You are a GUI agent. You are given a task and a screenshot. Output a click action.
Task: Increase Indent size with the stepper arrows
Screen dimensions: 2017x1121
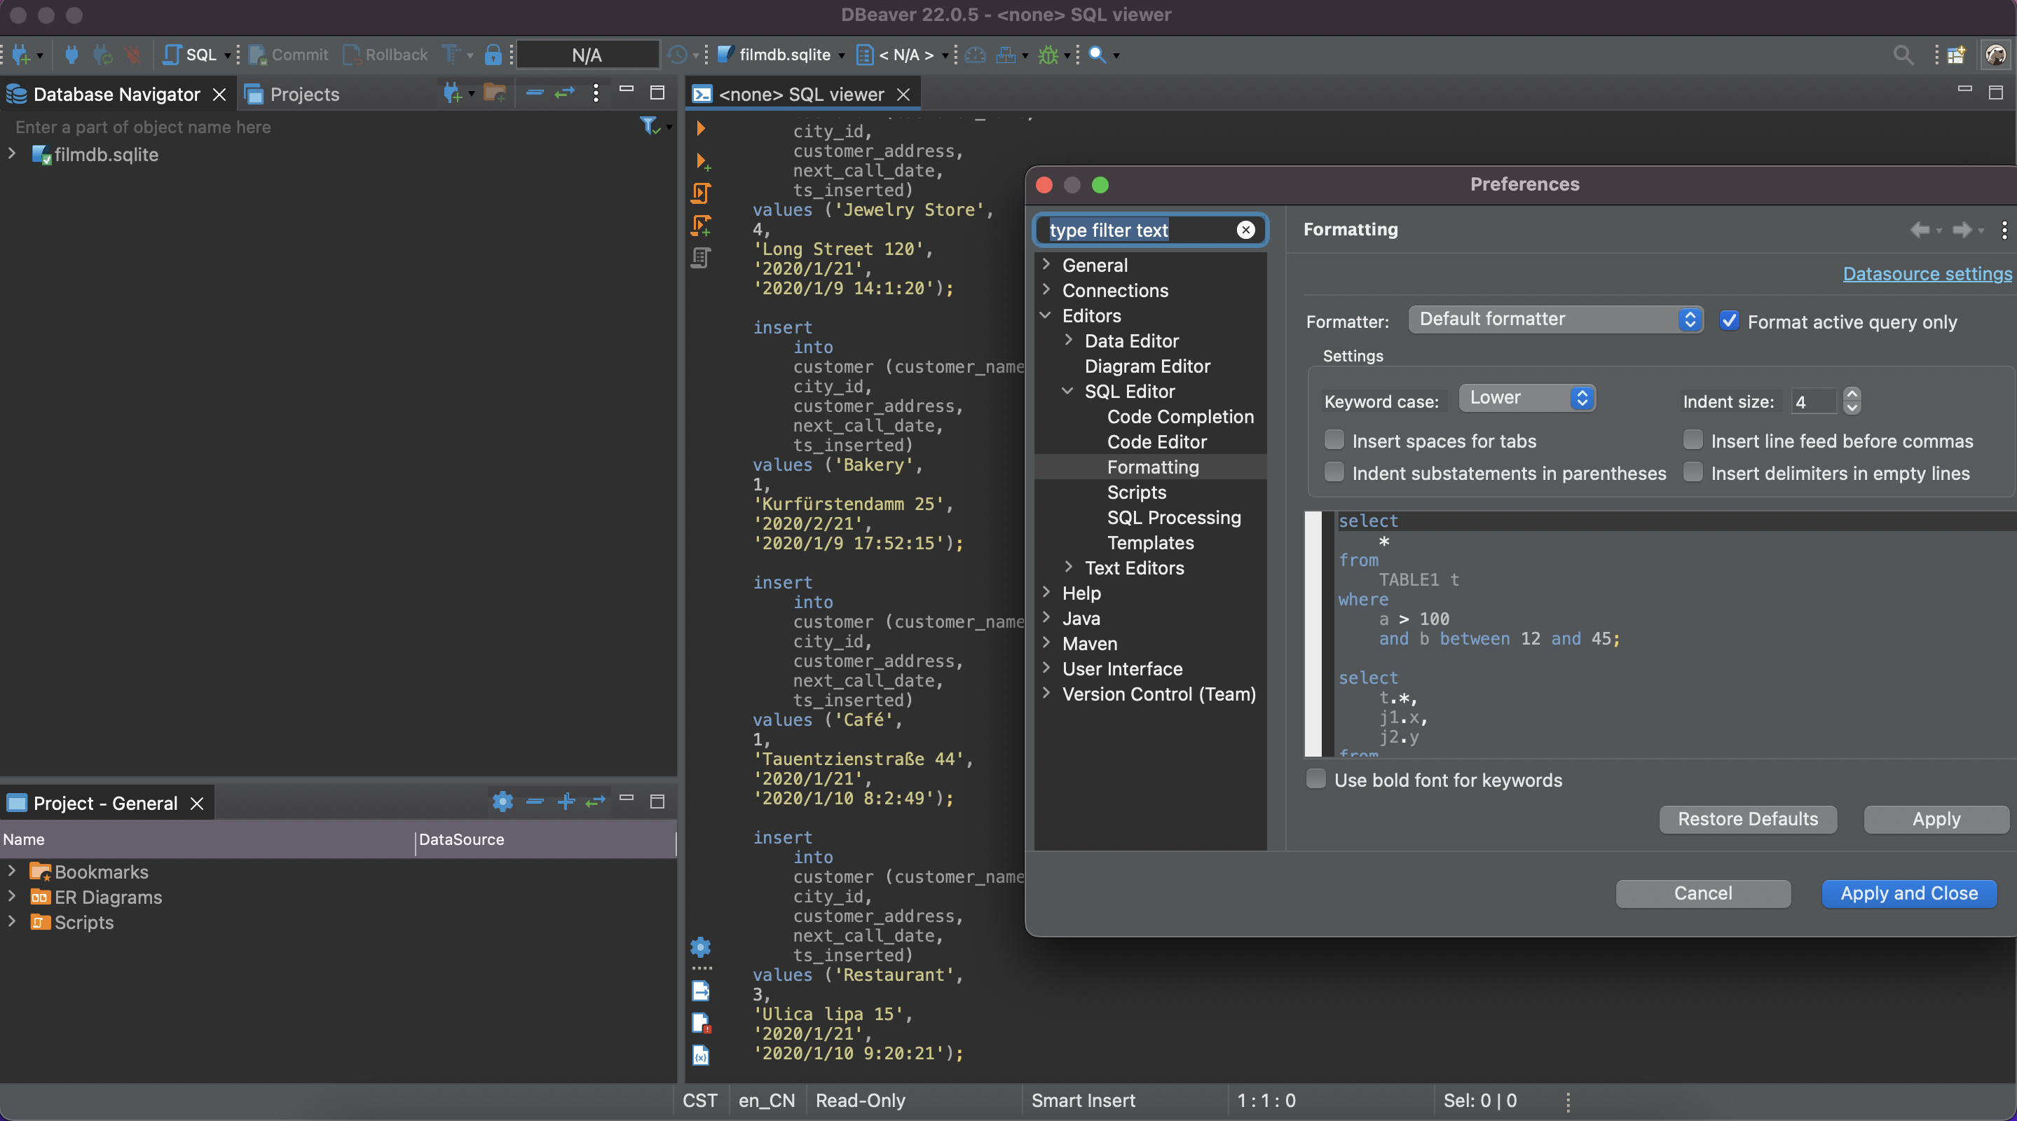pos(1852,395)
